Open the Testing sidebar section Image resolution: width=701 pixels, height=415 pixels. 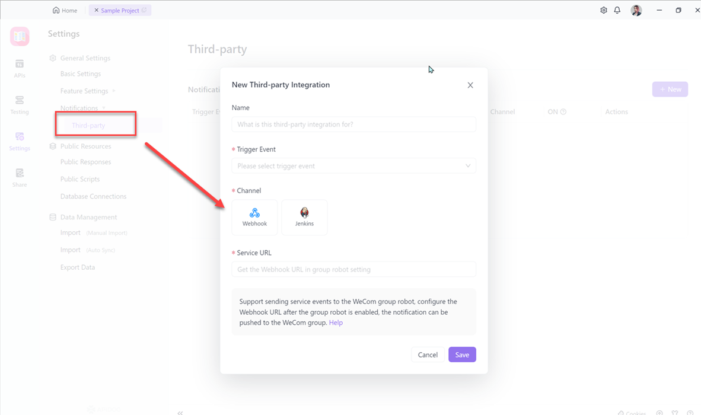pyautogui.click(x=20, y=104)
